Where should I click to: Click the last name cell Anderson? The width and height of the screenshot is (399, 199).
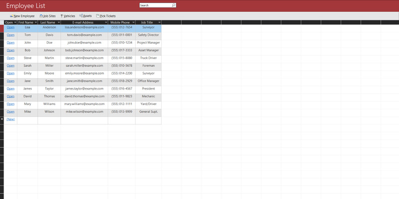49,27
